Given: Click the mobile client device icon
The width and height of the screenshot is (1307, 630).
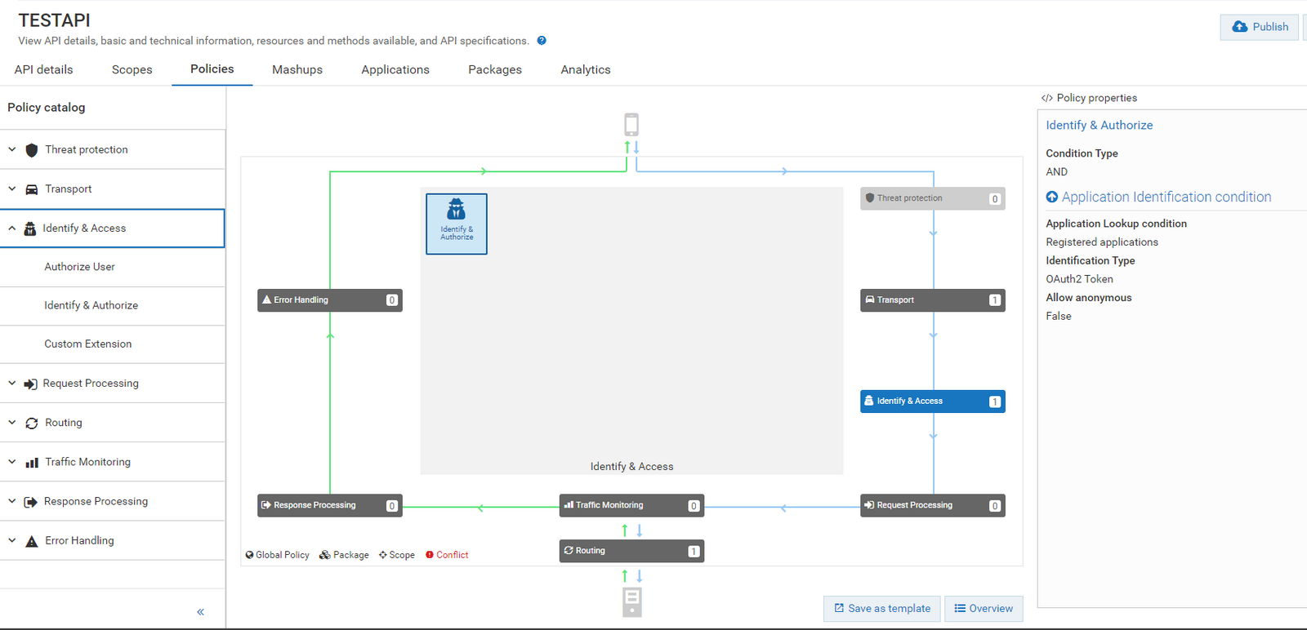Looking at the screenshot, I should [x=631, y=125].
